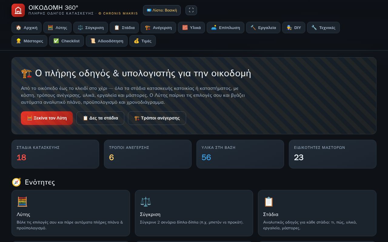Image resolution: width=388 pixels, height=242 pixels.
Task: Switch to the Επίπλωση tab
Action: click(226, 28)
